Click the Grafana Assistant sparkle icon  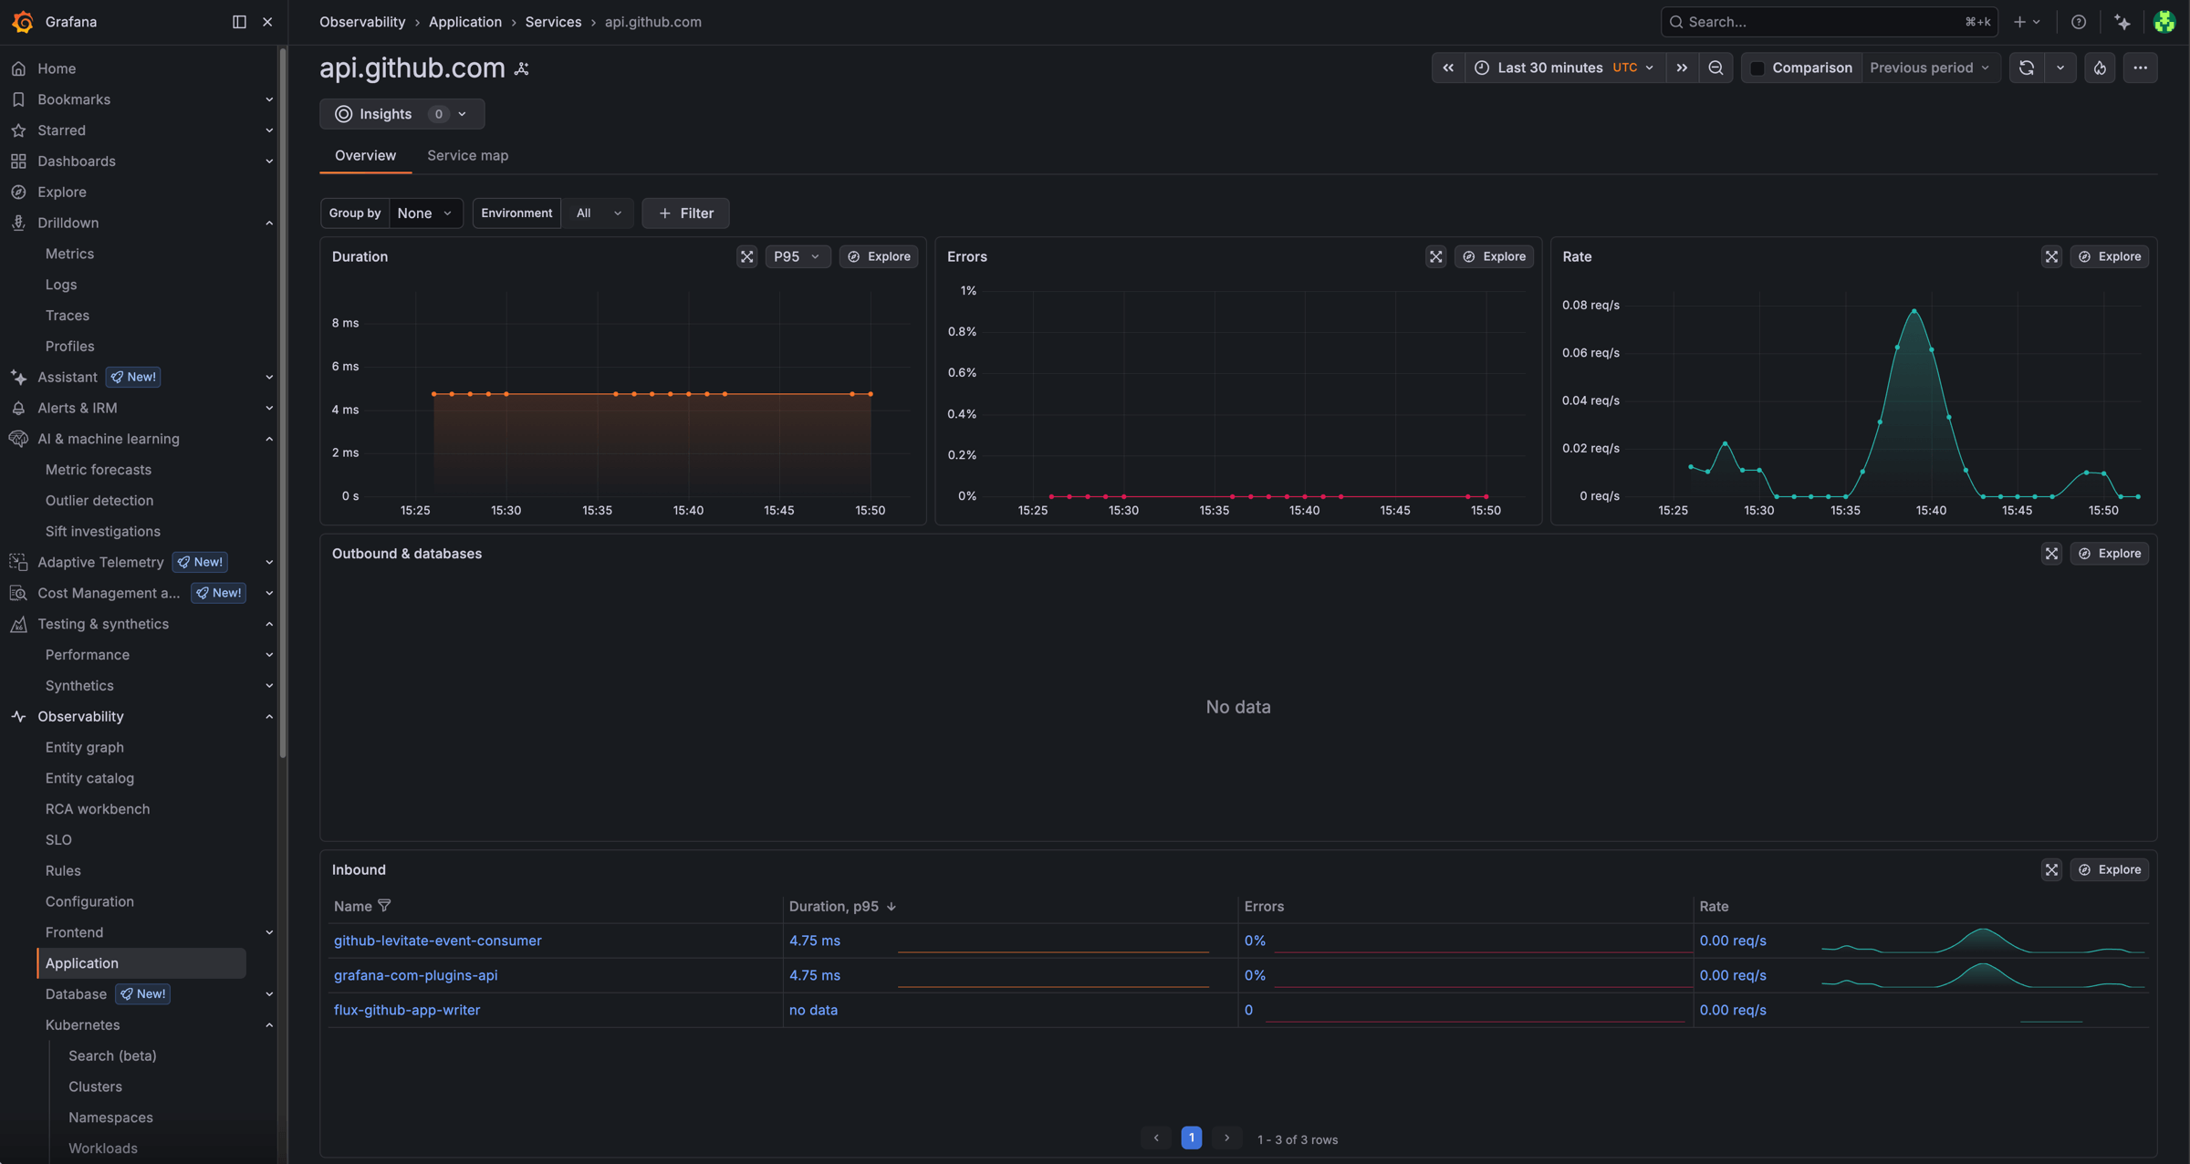coord(2123,21)
